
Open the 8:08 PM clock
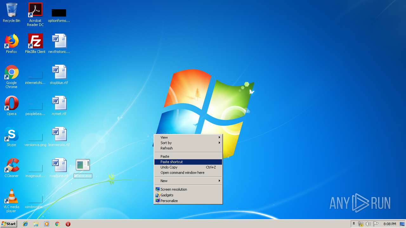tap(390, 224)
